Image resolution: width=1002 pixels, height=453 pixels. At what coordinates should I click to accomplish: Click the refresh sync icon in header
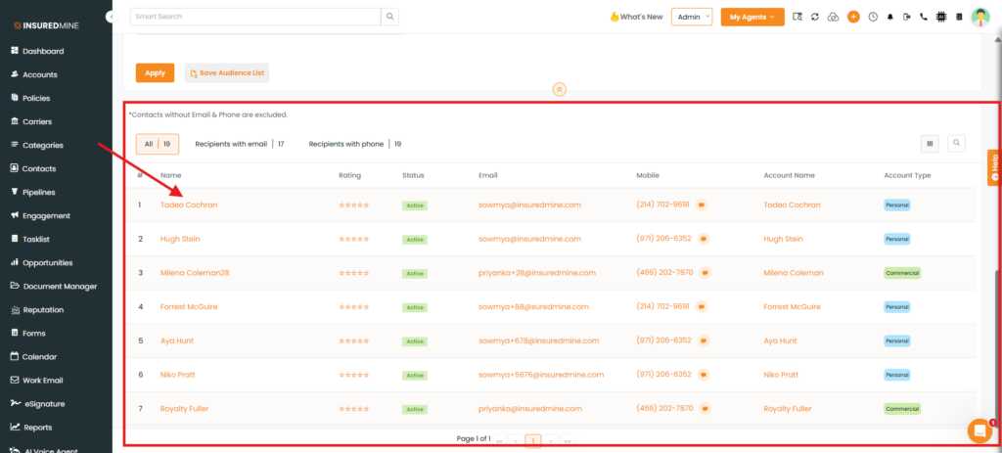tap(815, 17)
